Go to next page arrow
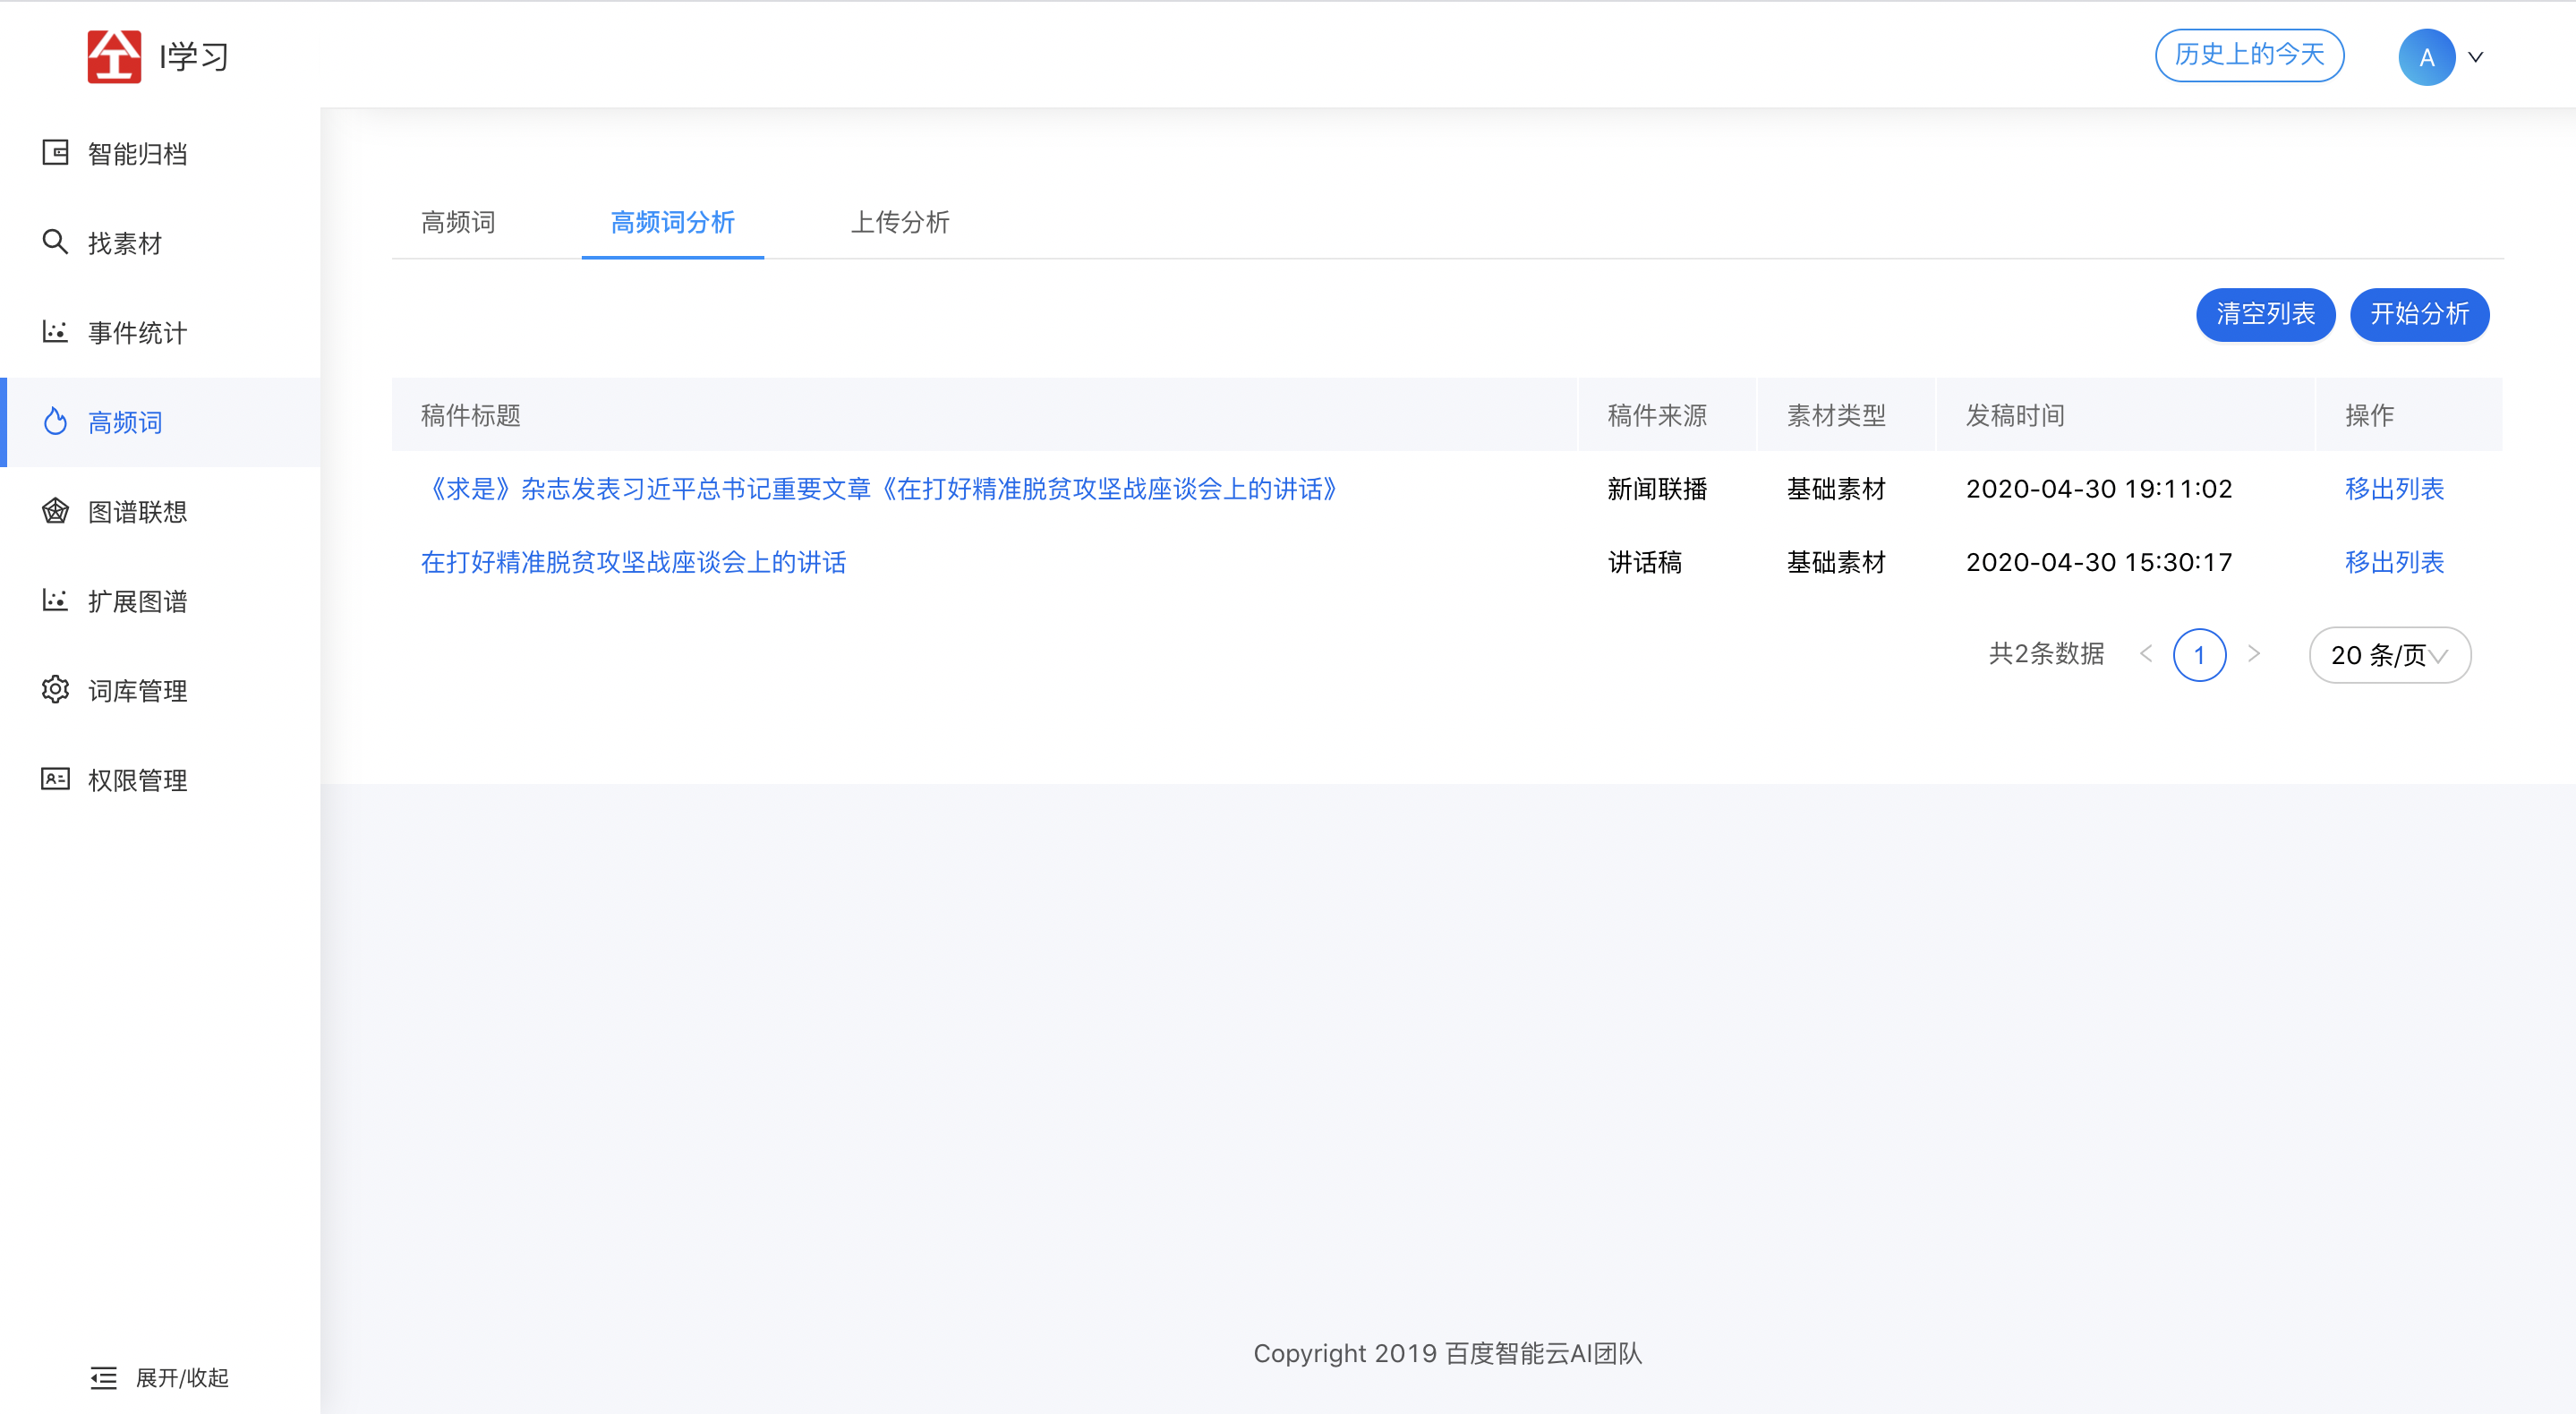Screen dimensions: 2576x1414 click(2254, 654)
